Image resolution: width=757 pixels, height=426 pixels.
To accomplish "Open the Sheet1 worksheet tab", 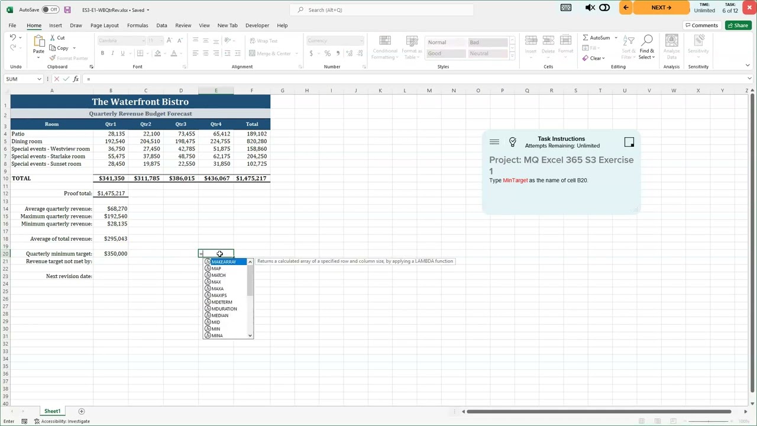I will click(52, 411).
